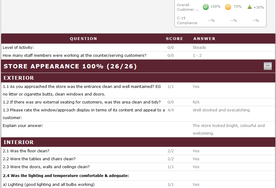Click the 4/4 score for window display question

pyautogui.click(x=170, y=110)
